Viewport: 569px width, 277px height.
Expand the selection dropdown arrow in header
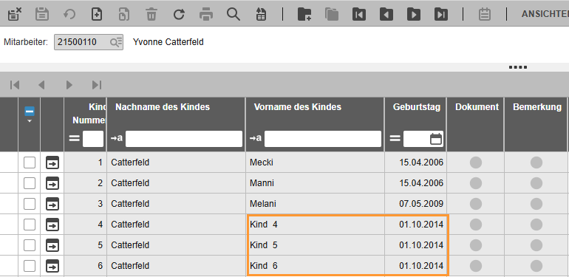30,120
